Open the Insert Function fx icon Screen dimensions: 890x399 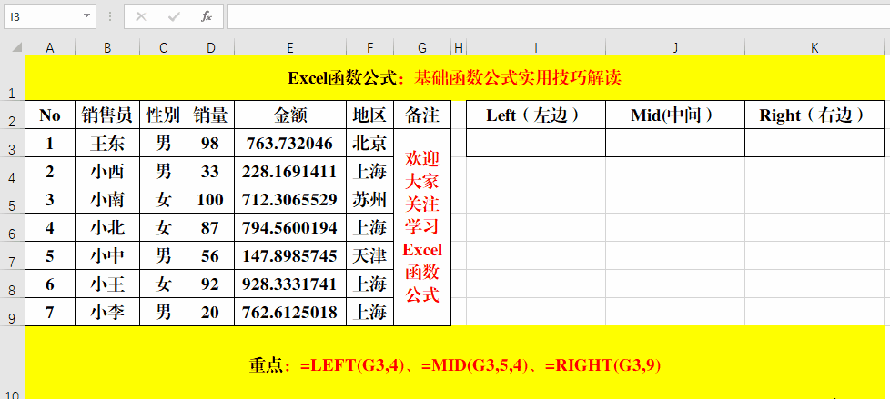point(207,16)
